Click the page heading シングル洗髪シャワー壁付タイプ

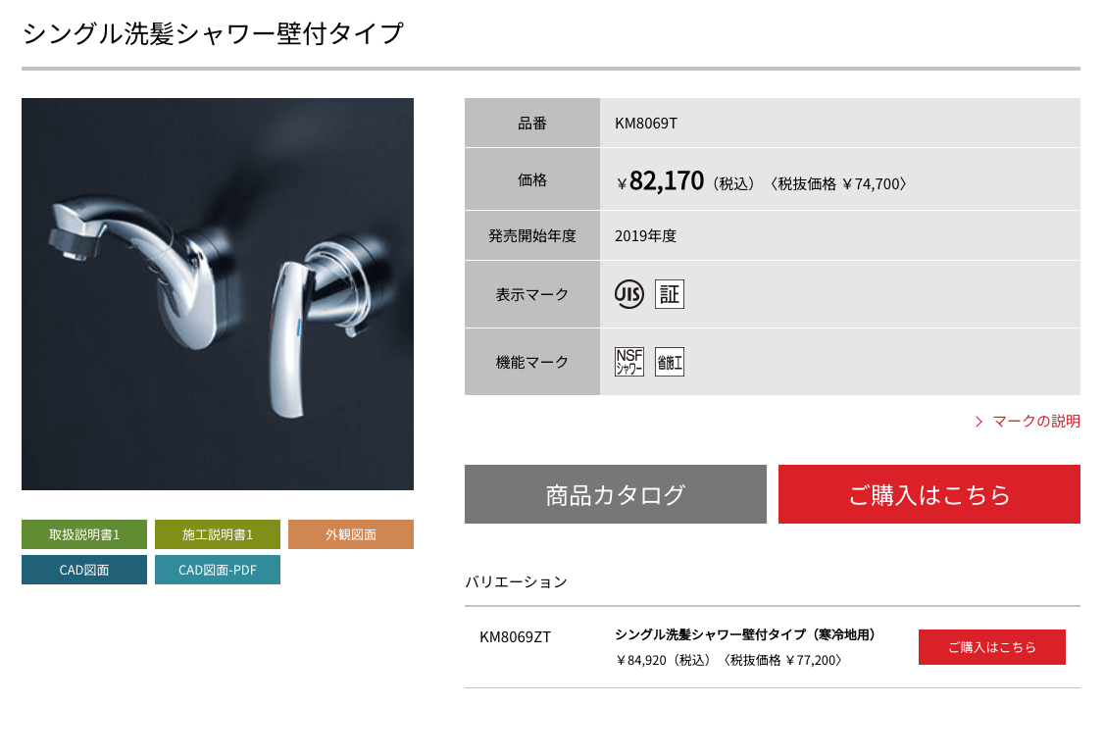point(214,33)
